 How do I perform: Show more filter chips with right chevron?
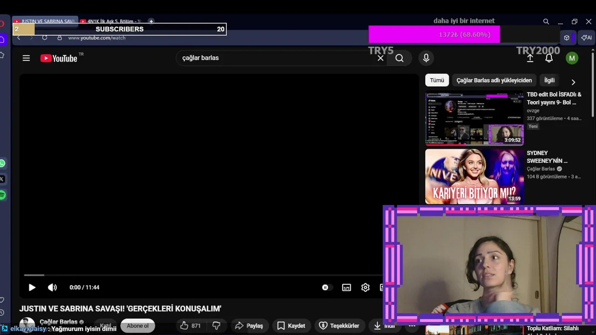(x=573, y=82)
